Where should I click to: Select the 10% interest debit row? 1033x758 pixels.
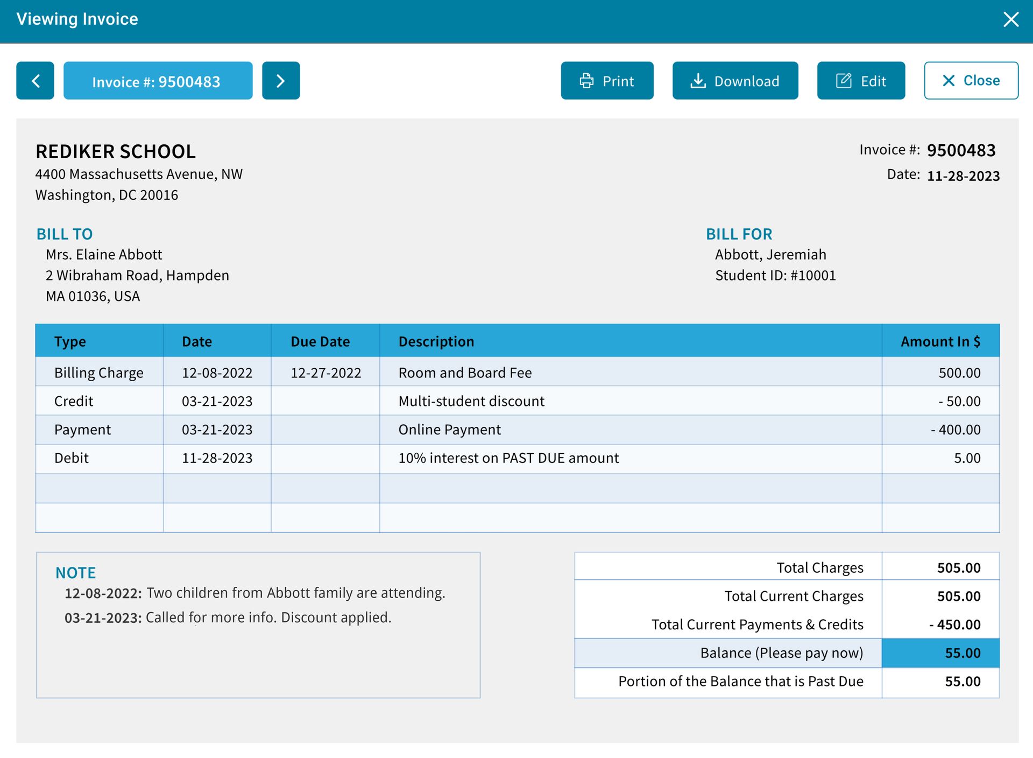tap(508, 458)
